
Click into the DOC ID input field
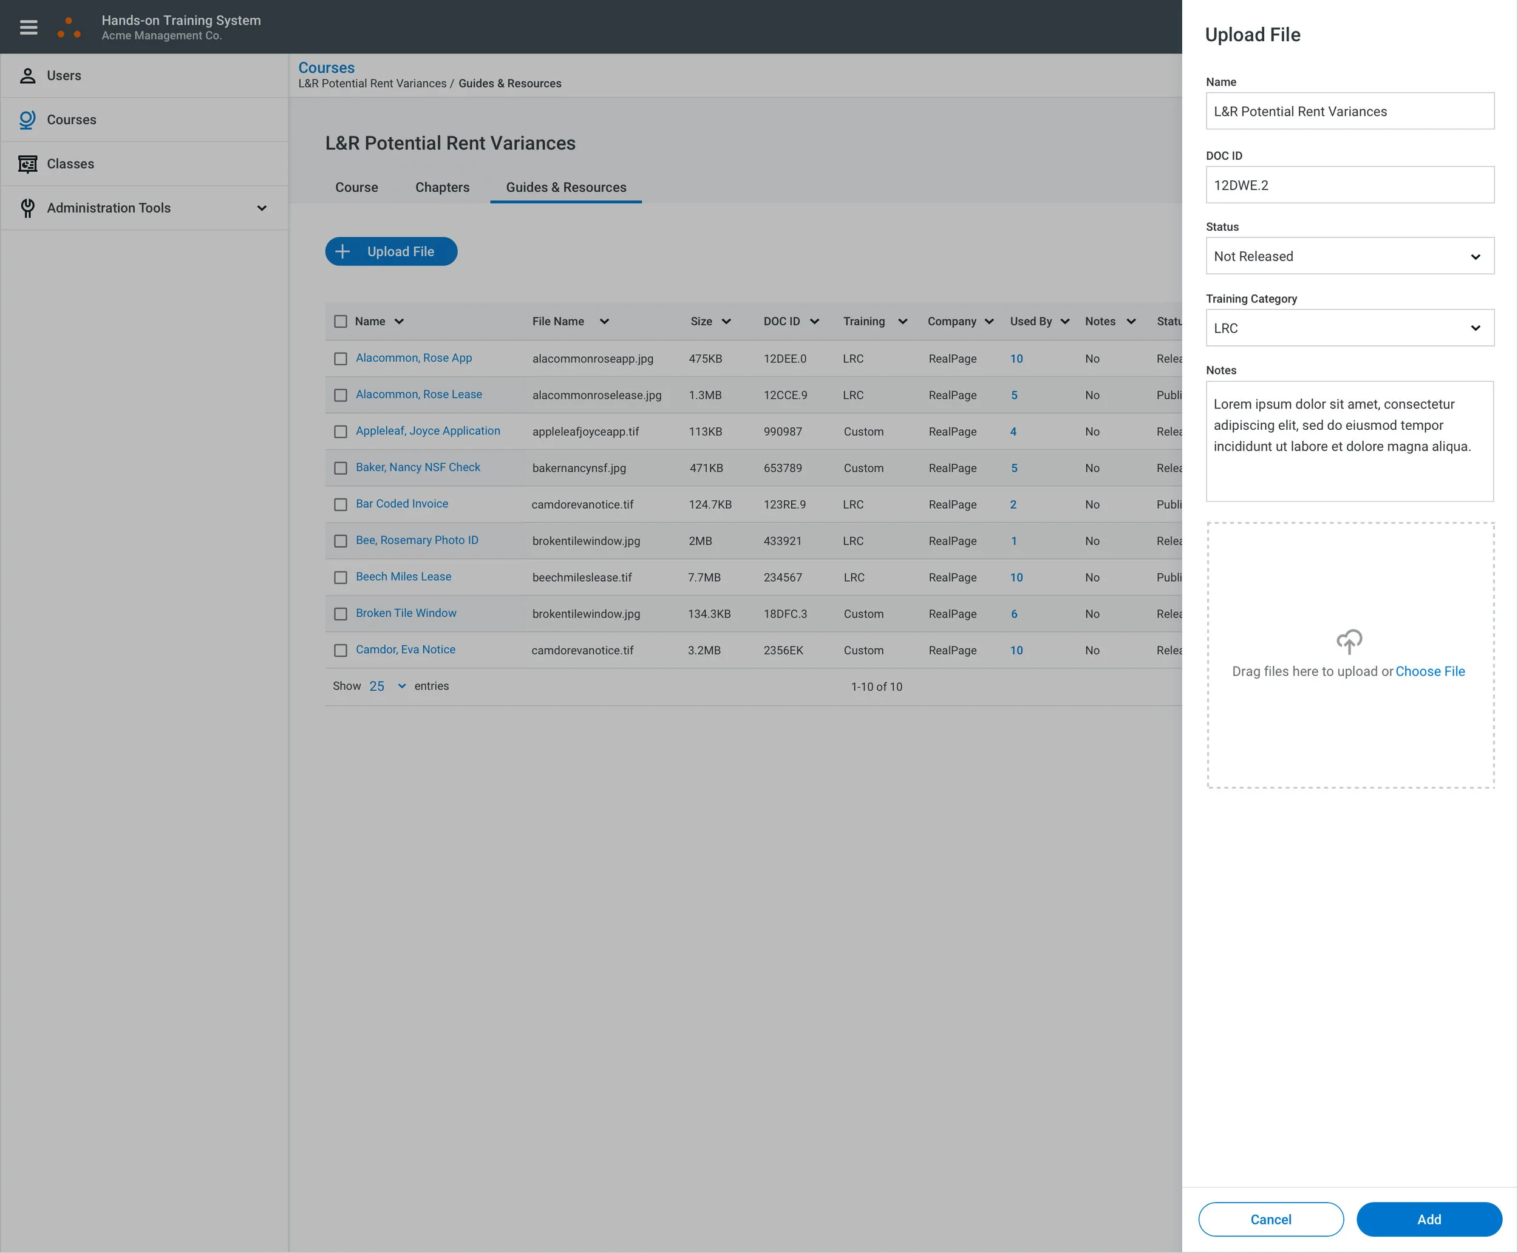1349,186
